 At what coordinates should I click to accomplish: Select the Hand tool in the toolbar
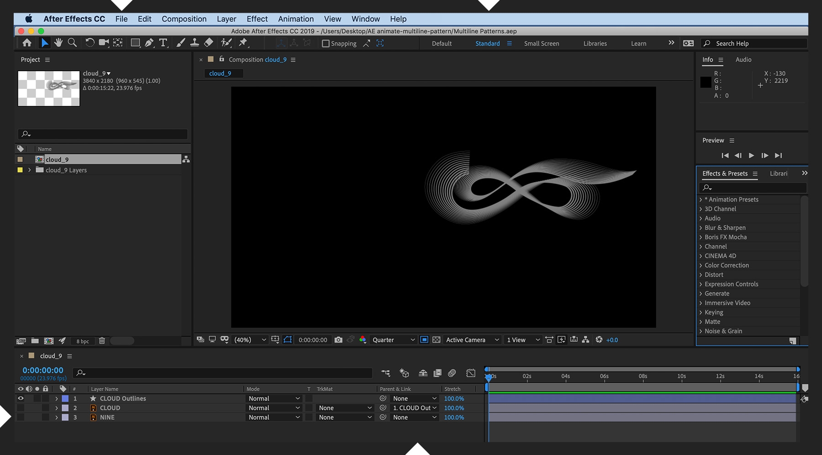(58, 42)
